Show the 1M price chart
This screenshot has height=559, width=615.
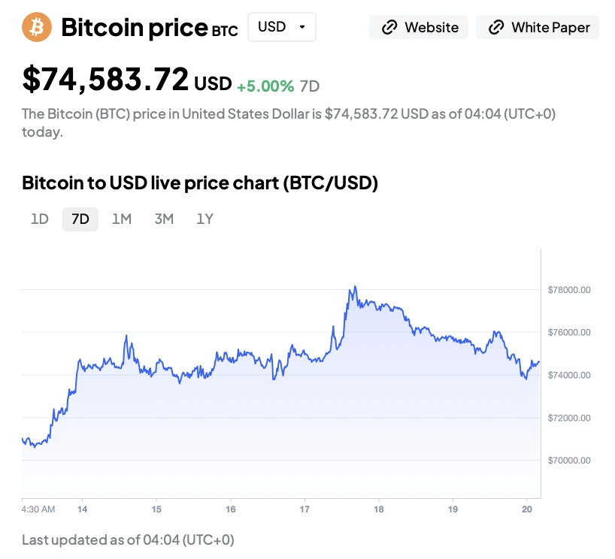coord(122,219)
